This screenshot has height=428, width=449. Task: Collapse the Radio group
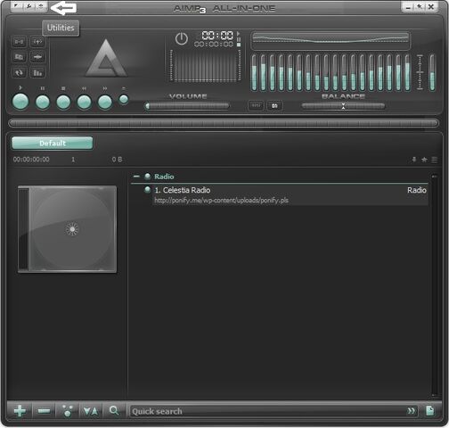pos(136,177)
